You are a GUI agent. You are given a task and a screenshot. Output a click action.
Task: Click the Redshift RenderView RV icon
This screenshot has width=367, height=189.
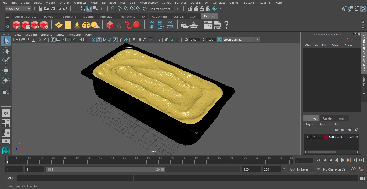tap(17, 25)
